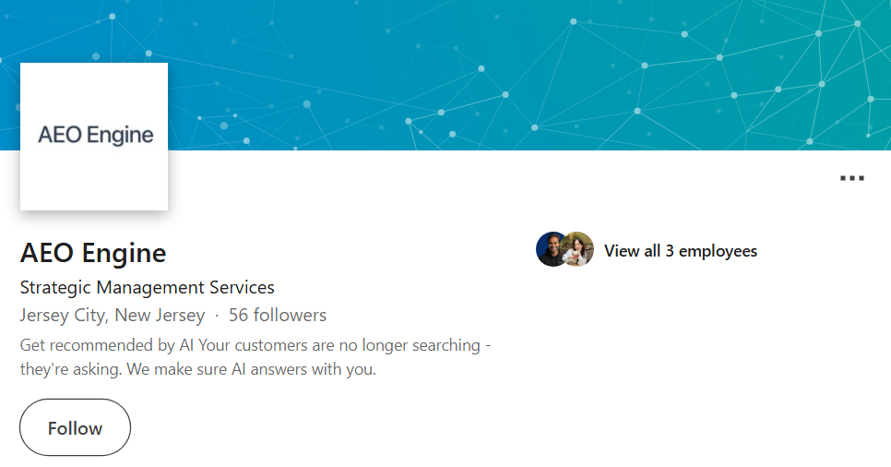Select the Strategic Management Services industry text
891x467 pixels.
click(x=147, y=287)
